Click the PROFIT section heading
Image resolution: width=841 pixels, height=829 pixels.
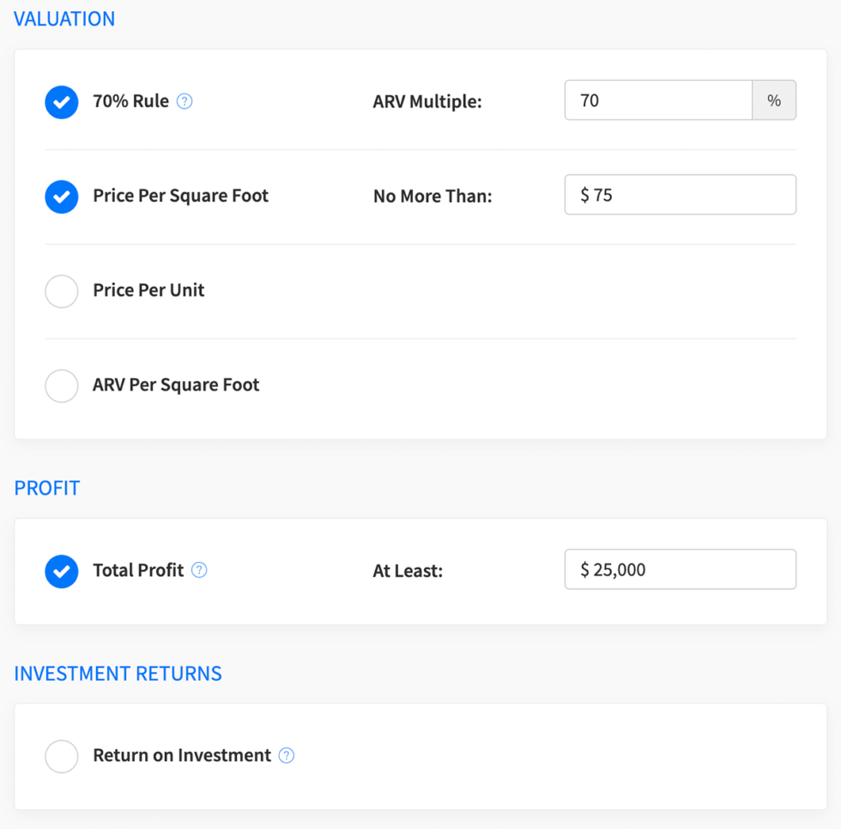[47, 488]
